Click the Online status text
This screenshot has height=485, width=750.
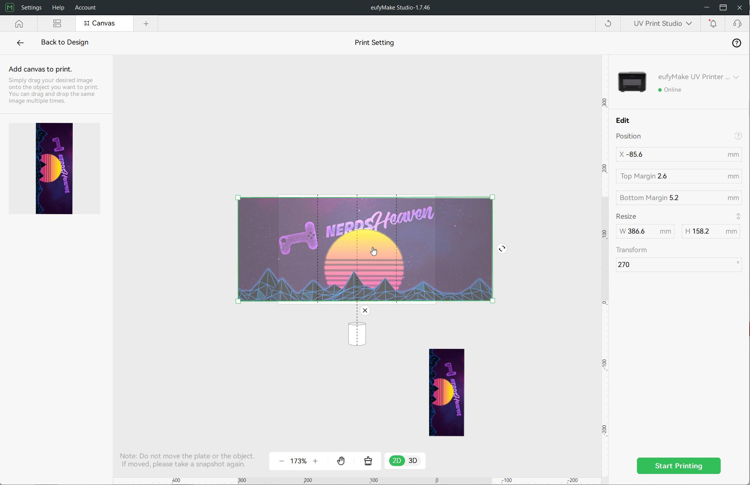(672, 90)
